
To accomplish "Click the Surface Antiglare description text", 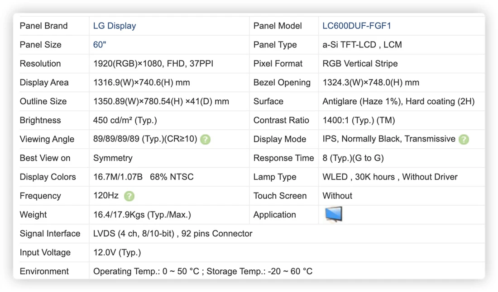I will (398, 101).
